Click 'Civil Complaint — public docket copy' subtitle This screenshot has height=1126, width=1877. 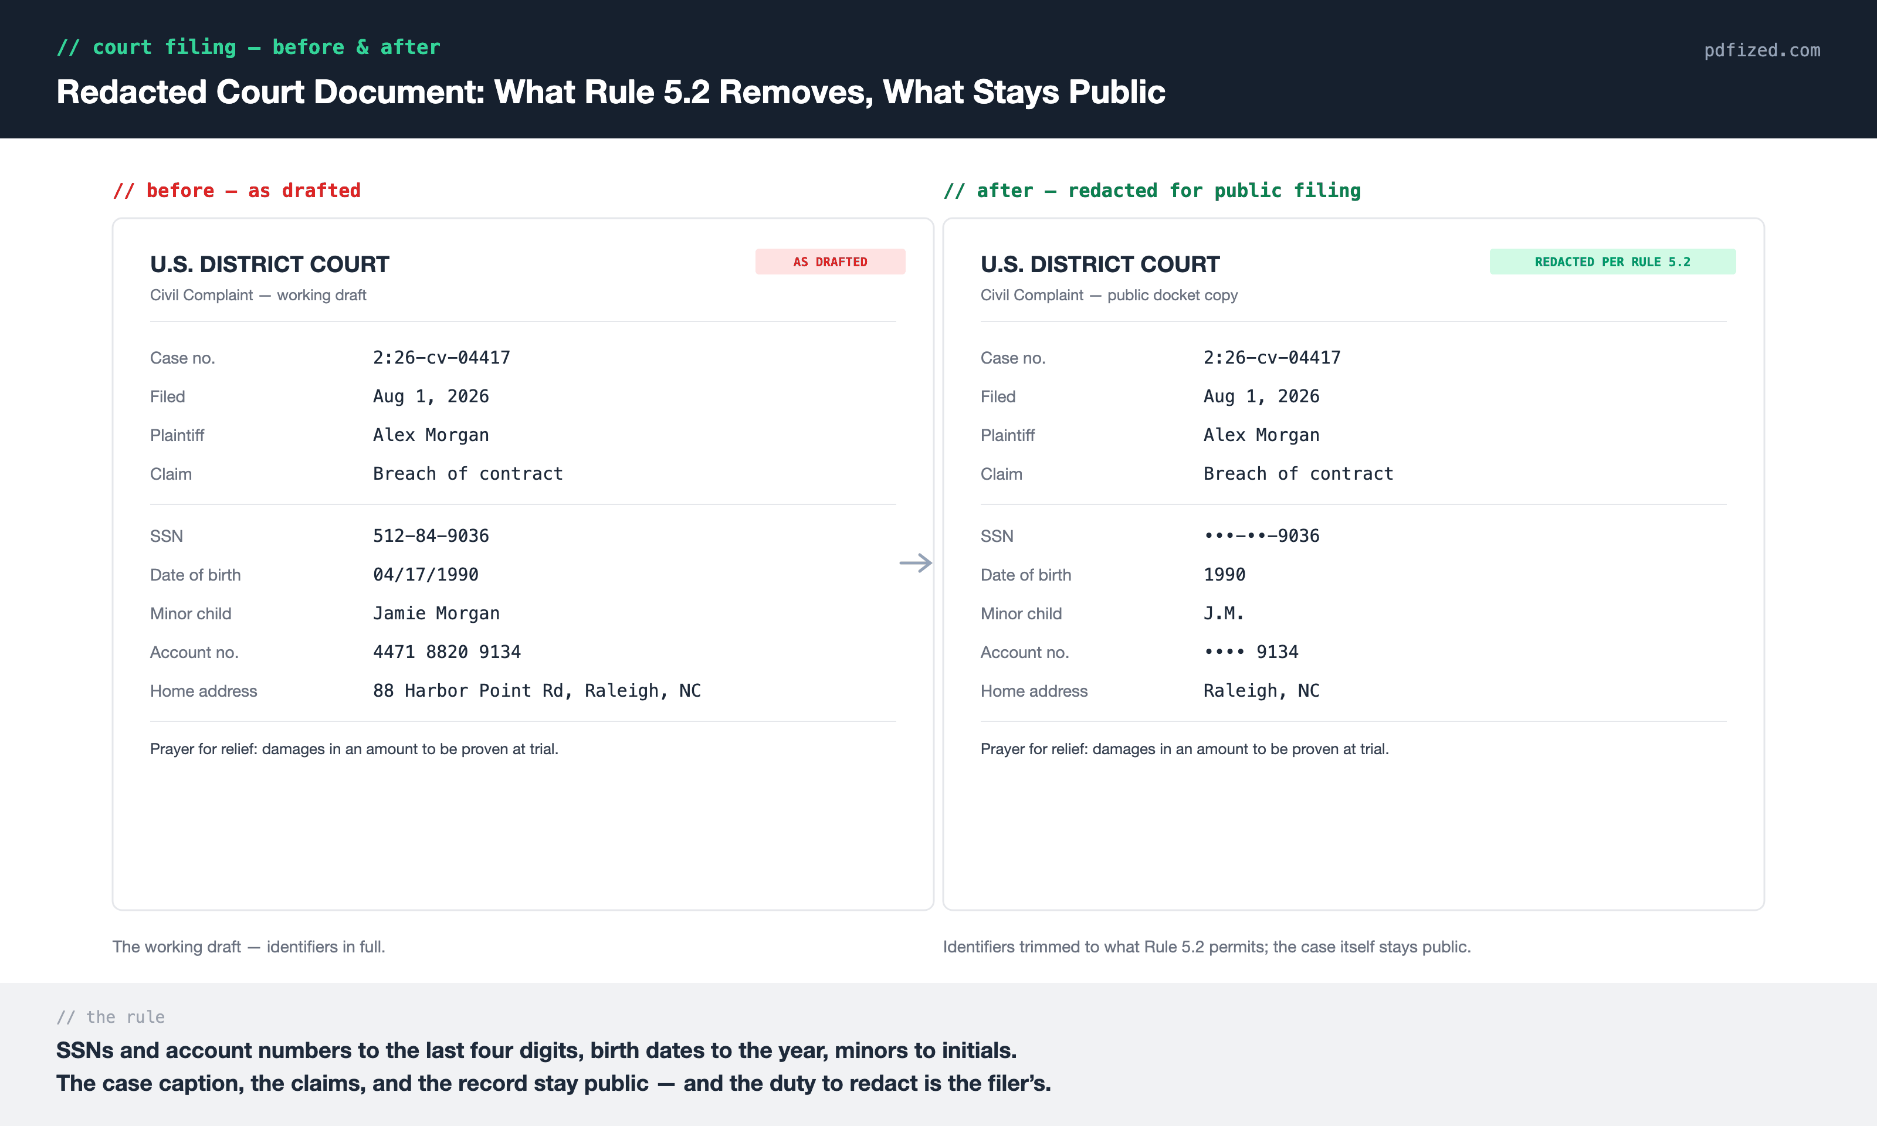[x=1109, y=295]
